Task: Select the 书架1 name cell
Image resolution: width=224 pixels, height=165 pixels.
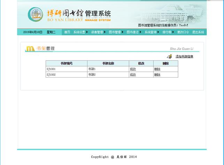Action: [108, 69]
